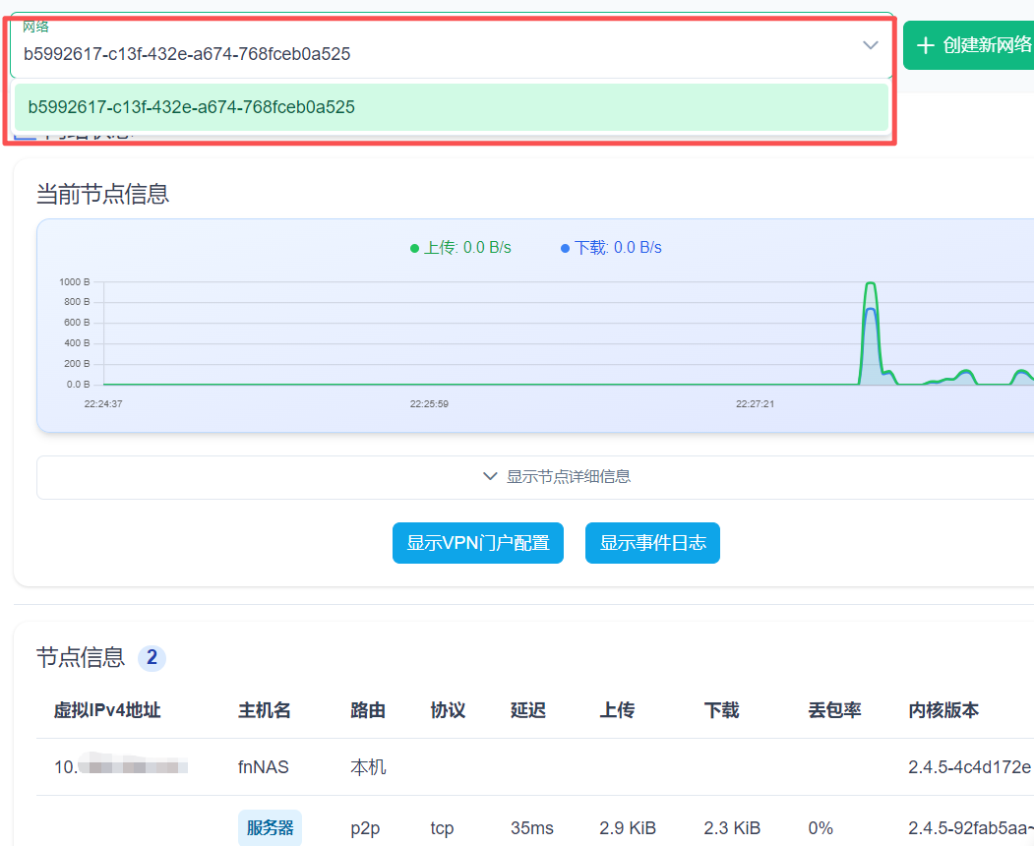Click the dropdown chevron on the 网络 selector
This screenshot has height=846, width=1034.
(870, 45)
